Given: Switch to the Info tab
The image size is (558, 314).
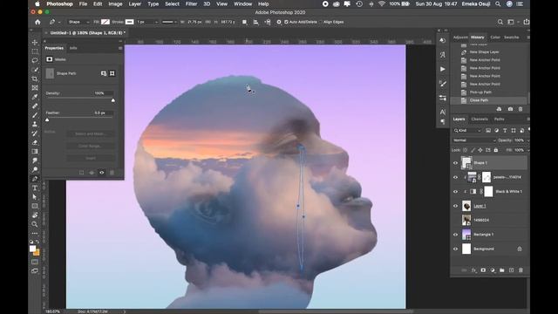Looking at the screenshot, I should pyautogui.click(x=73, y=48).
